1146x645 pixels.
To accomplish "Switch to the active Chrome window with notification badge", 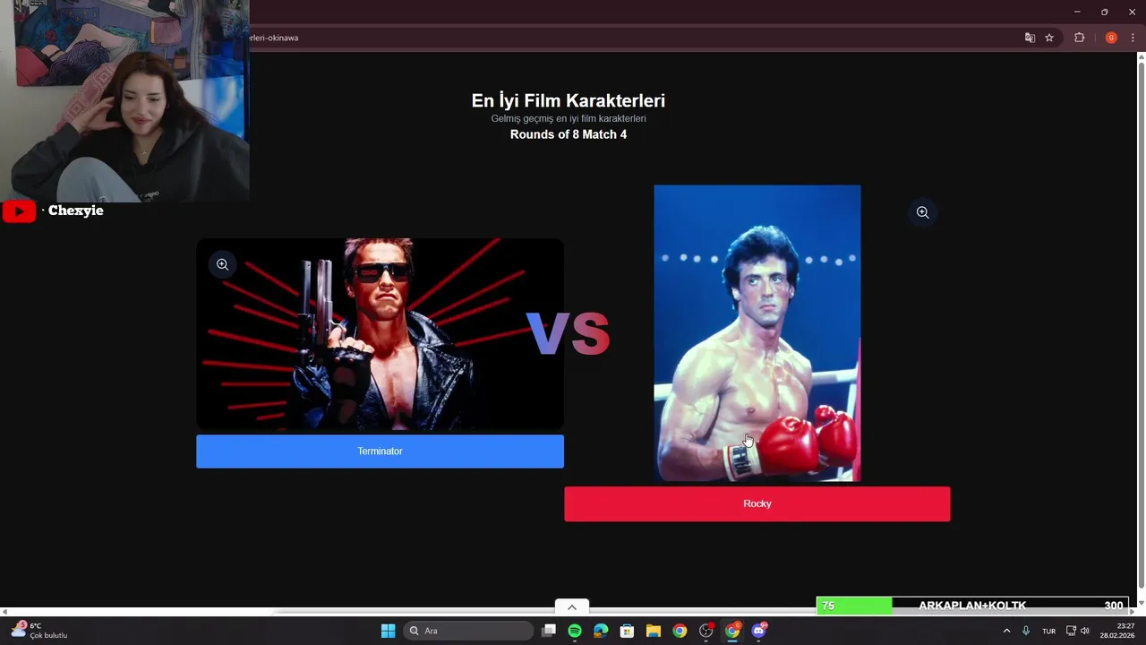I will [732, 631].
